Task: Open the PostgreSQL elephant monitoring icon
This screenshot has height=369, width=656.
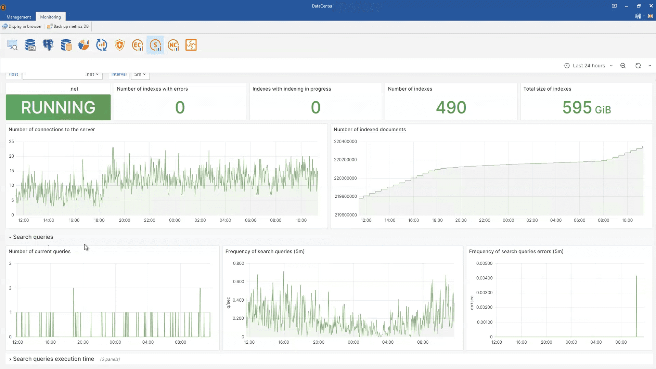Action: [x=48, y=45]
